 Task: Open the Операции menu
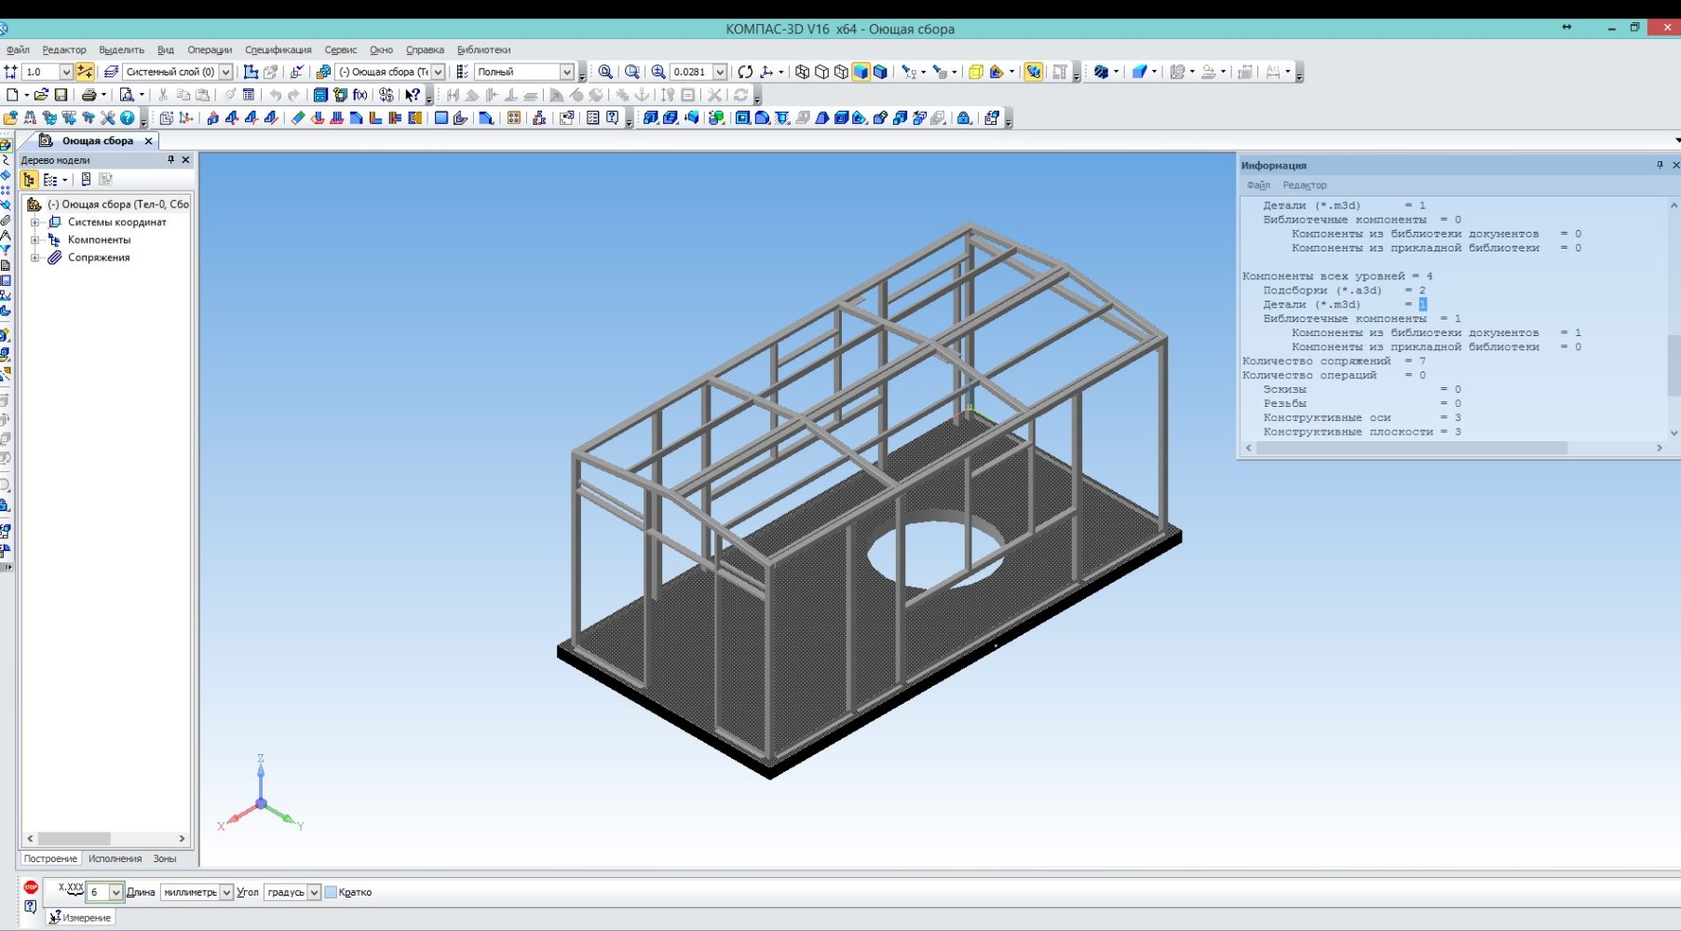pyautogui.click(x=209, y=50)
